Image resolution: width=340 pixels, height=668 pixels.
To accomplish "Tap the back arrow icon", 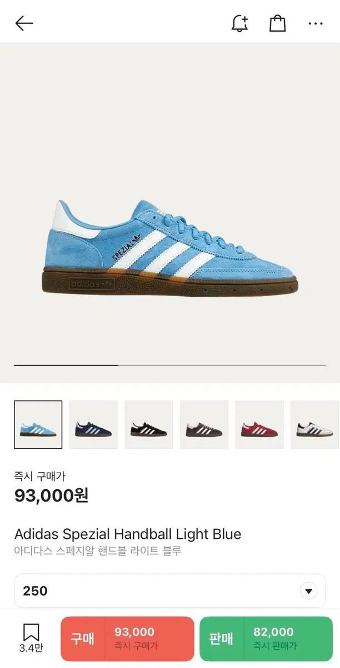I will [24, 23].
